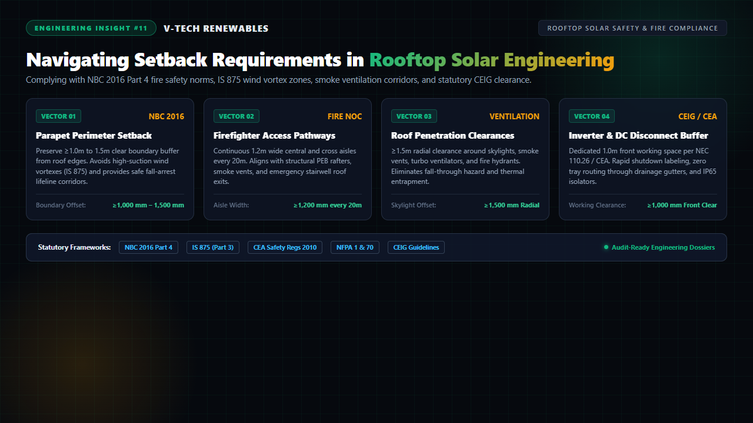This screenshot has height=423, width=753.
Task: Click the FIRE NOC card label
Action: [345, 116]
